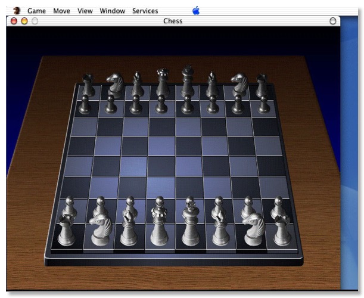364x298 pixels.
Task: Select the white pawn in front of kingside bishop
Action: click(219, 204)
